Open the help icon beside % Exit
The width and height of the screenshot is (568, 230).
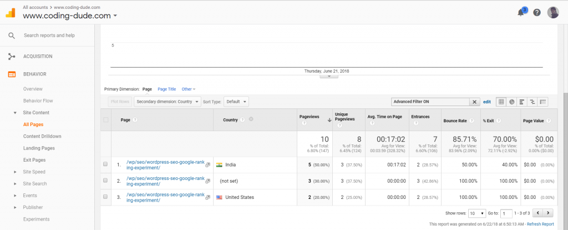pyautogui.click(x=499, y=121)
